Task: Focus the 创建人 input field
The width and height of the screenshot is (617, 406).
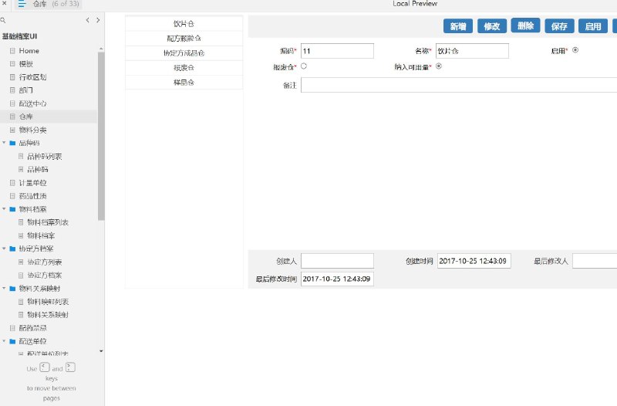Action: [x=337, y=261]
